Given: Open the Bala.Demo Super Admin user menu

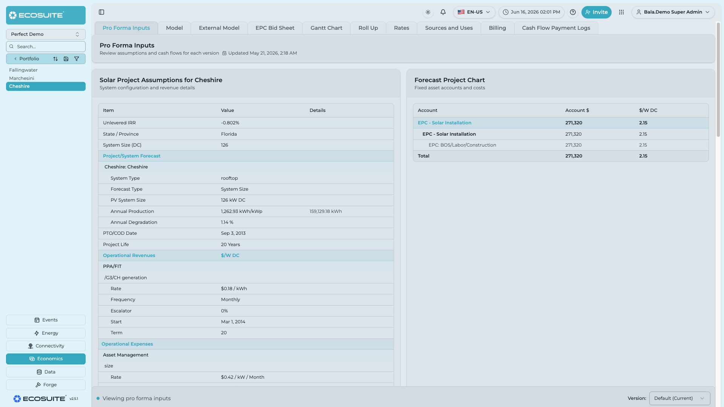Looking at the screenshot, I should 673,12.
